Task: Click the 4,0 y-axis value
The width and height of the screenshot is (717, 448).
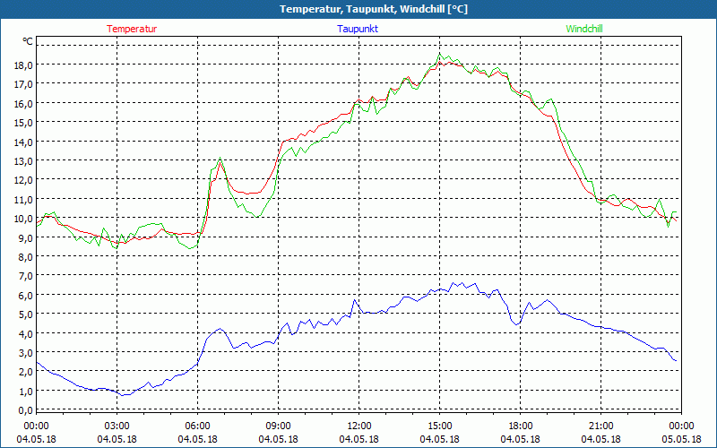Action: click(x=26, y=333)
